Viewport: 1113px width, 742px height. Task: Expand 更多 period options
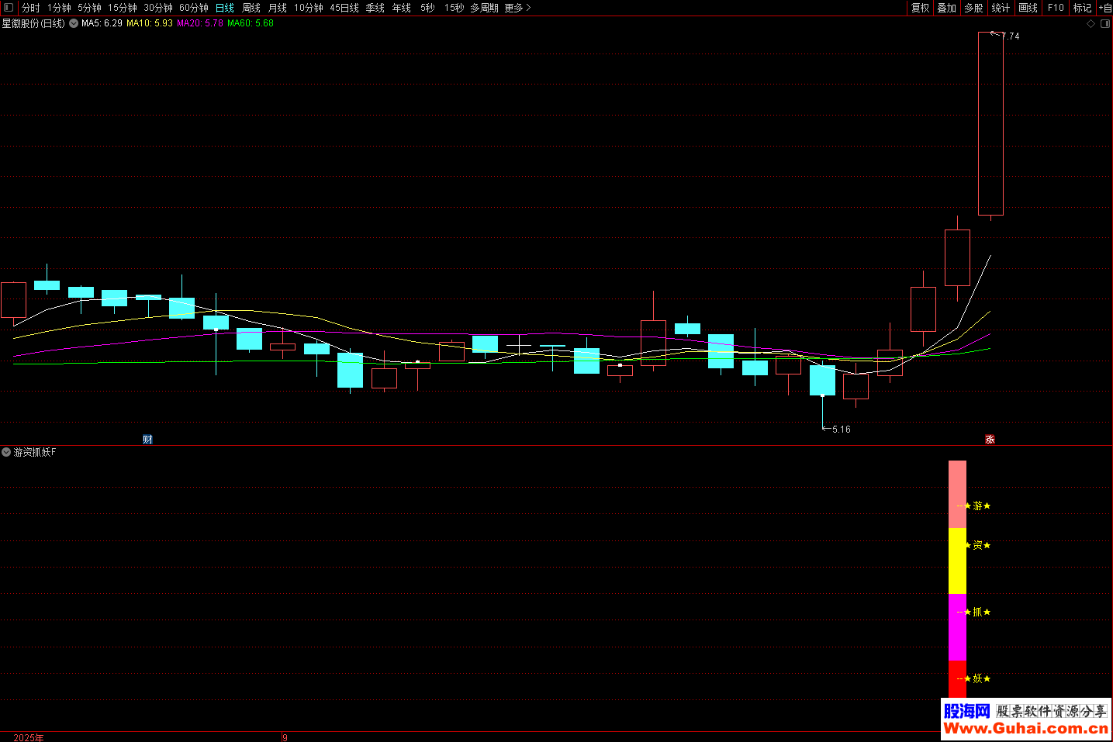[x=517, y=8]
